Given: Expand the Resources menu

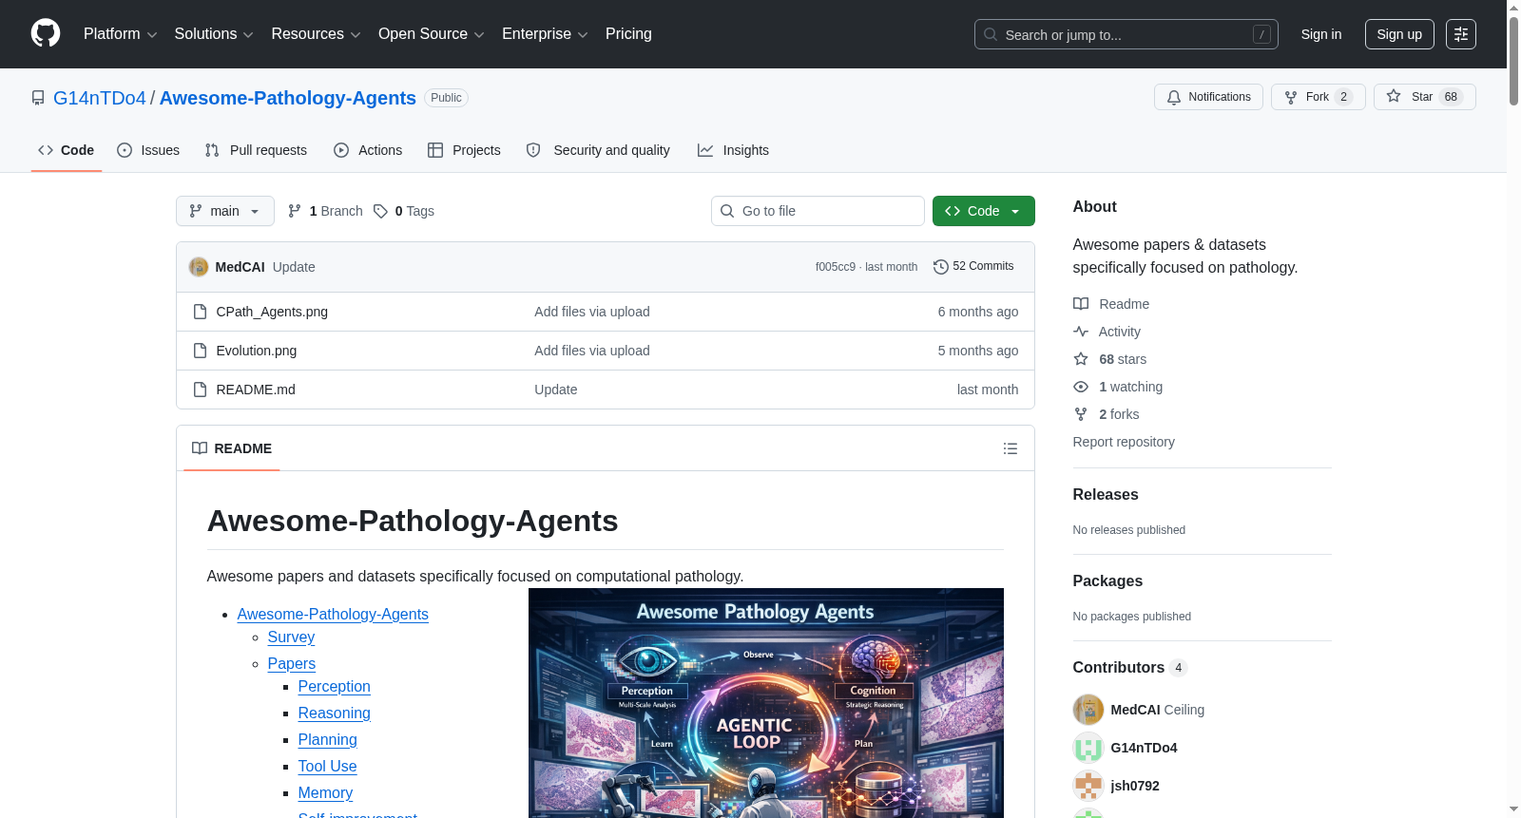Looking at the screenshot, I should [x=316, y=34].
